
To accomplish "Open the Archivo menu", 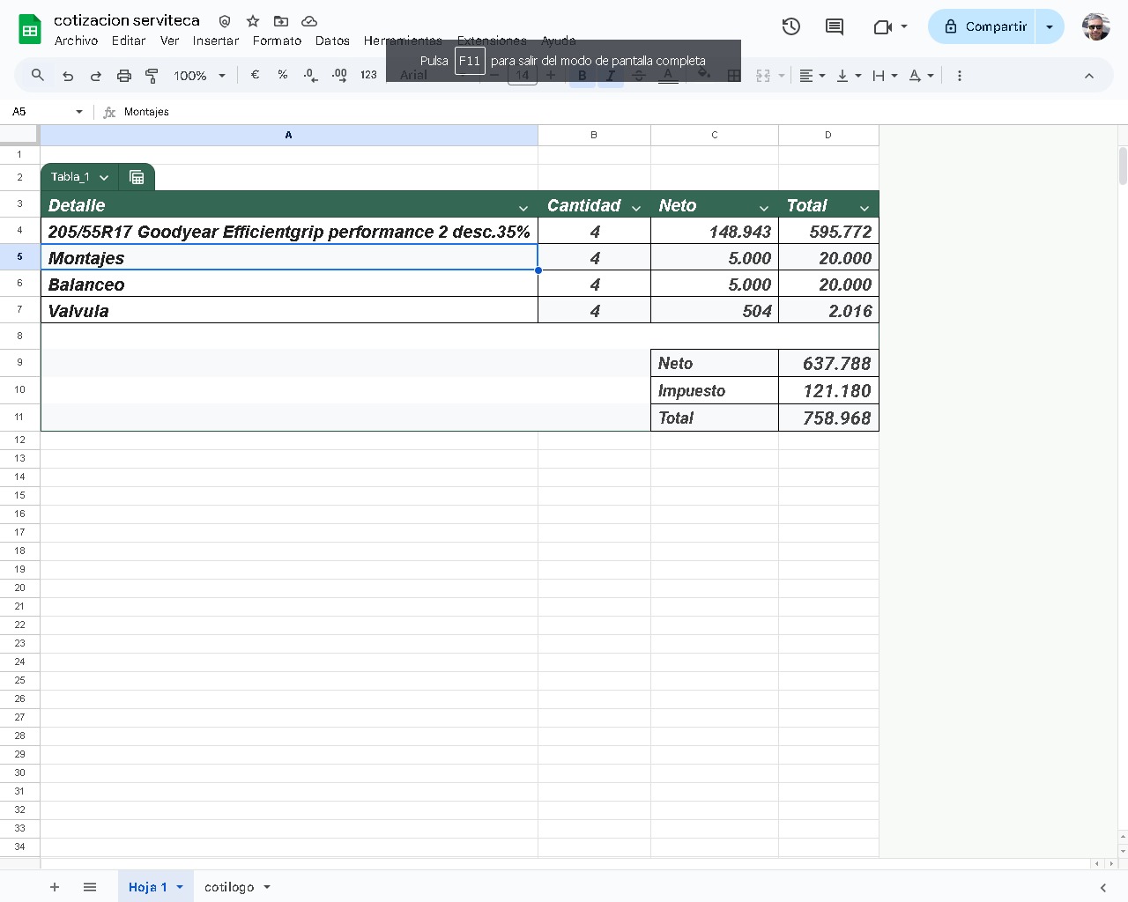I will pos(77,41).
